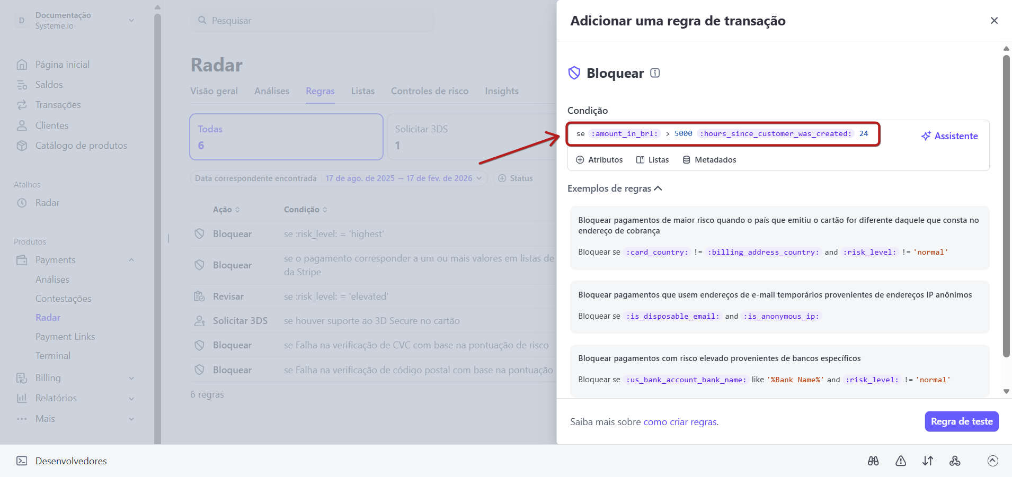Switch to the Listas tab in Radar
The width and height of the screenshot is (1012, 477).
[363, 91]
